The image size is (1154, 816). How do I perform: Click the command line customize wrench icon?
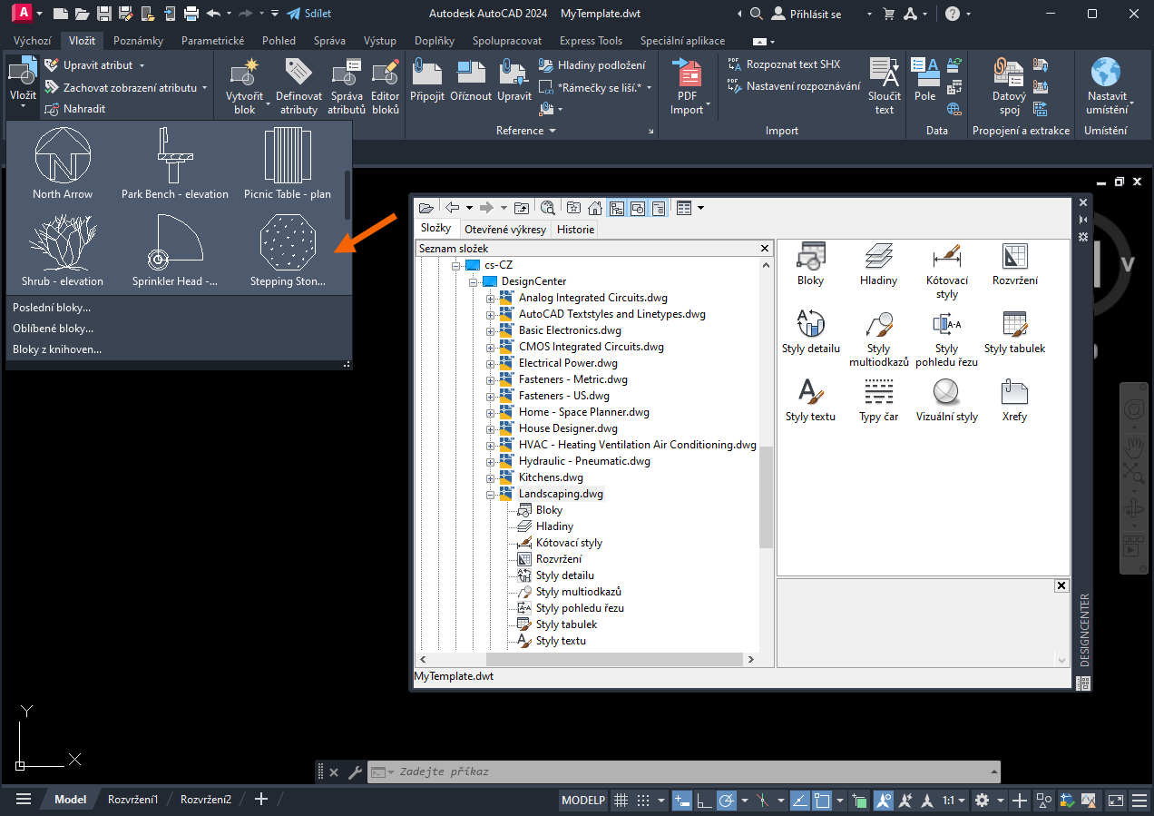(355, 772)
